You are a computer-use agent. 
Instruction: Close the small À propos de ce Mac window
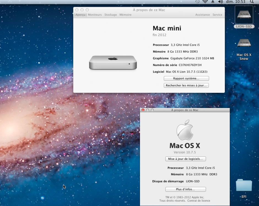point(143,110)
